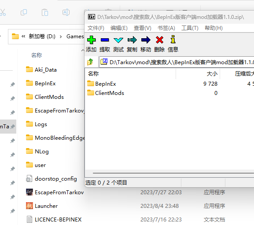The height and width of the screenshot is (225, 254).
Task: Open the 文件(F) menu
Action: coord(96,28)
